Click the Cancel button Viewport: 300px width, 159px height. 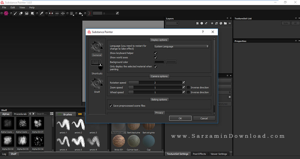(204, 118)
